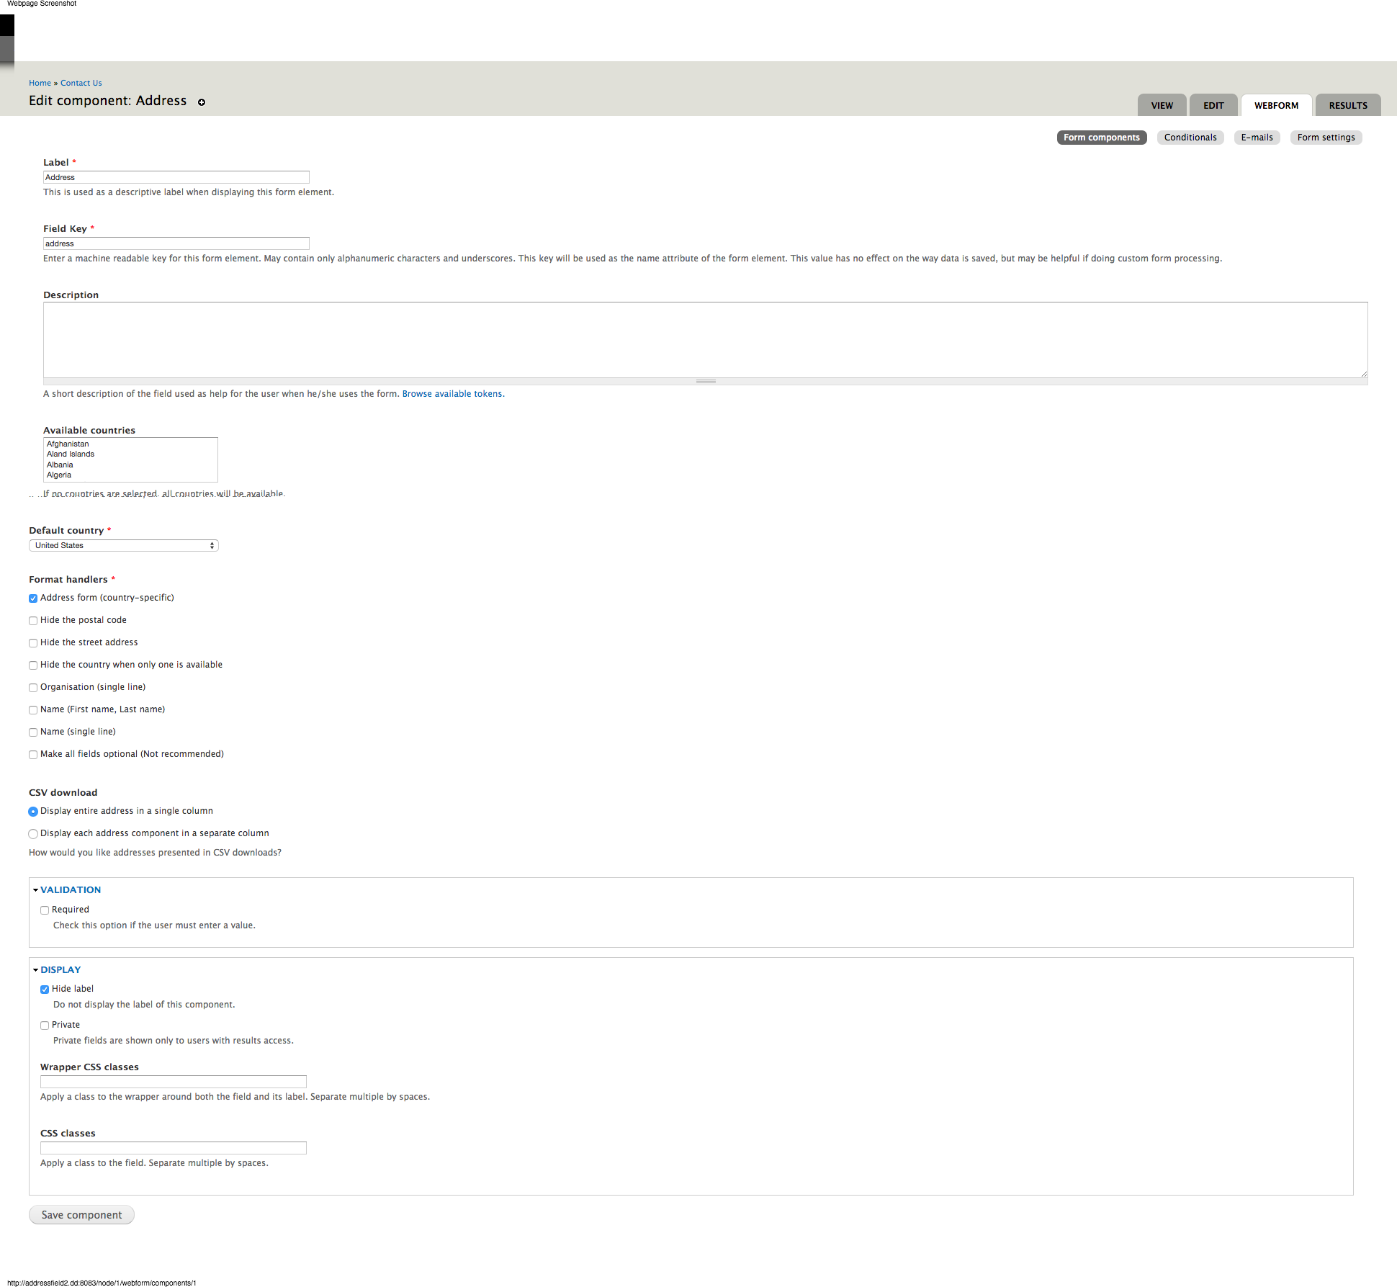Open the Contact Us breadcrumb link
The height and width of the screenshot is (1287, 1397).
81,82
